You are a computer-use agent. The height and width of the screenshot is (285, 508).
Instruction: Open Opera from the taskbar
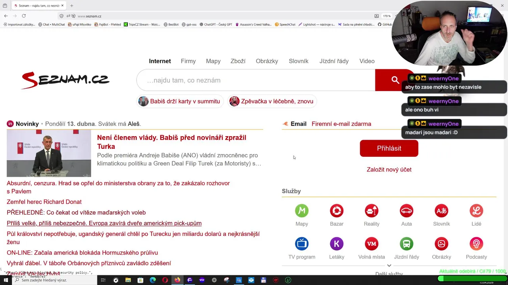165,280
